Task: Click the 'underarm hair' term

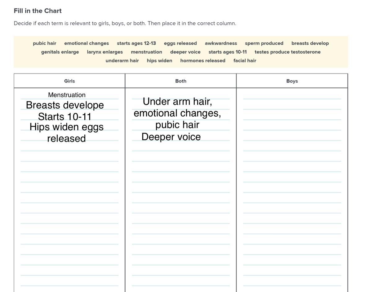Action: click(x=122, y=61)
